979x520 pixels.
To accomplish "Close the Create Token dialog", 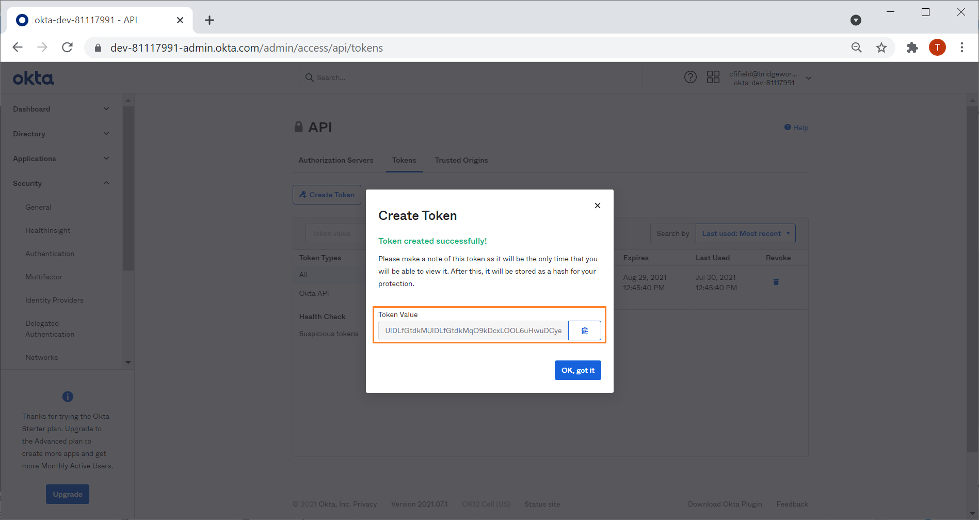I will pyautogui.click(x=598, y=206).
